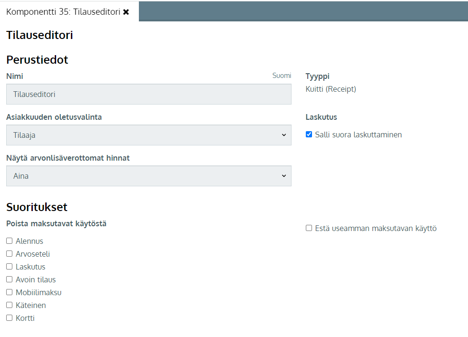The image size is (468, 337).
Task: Check the Avoin tilaus checkbox
Action: click(10, 279)
